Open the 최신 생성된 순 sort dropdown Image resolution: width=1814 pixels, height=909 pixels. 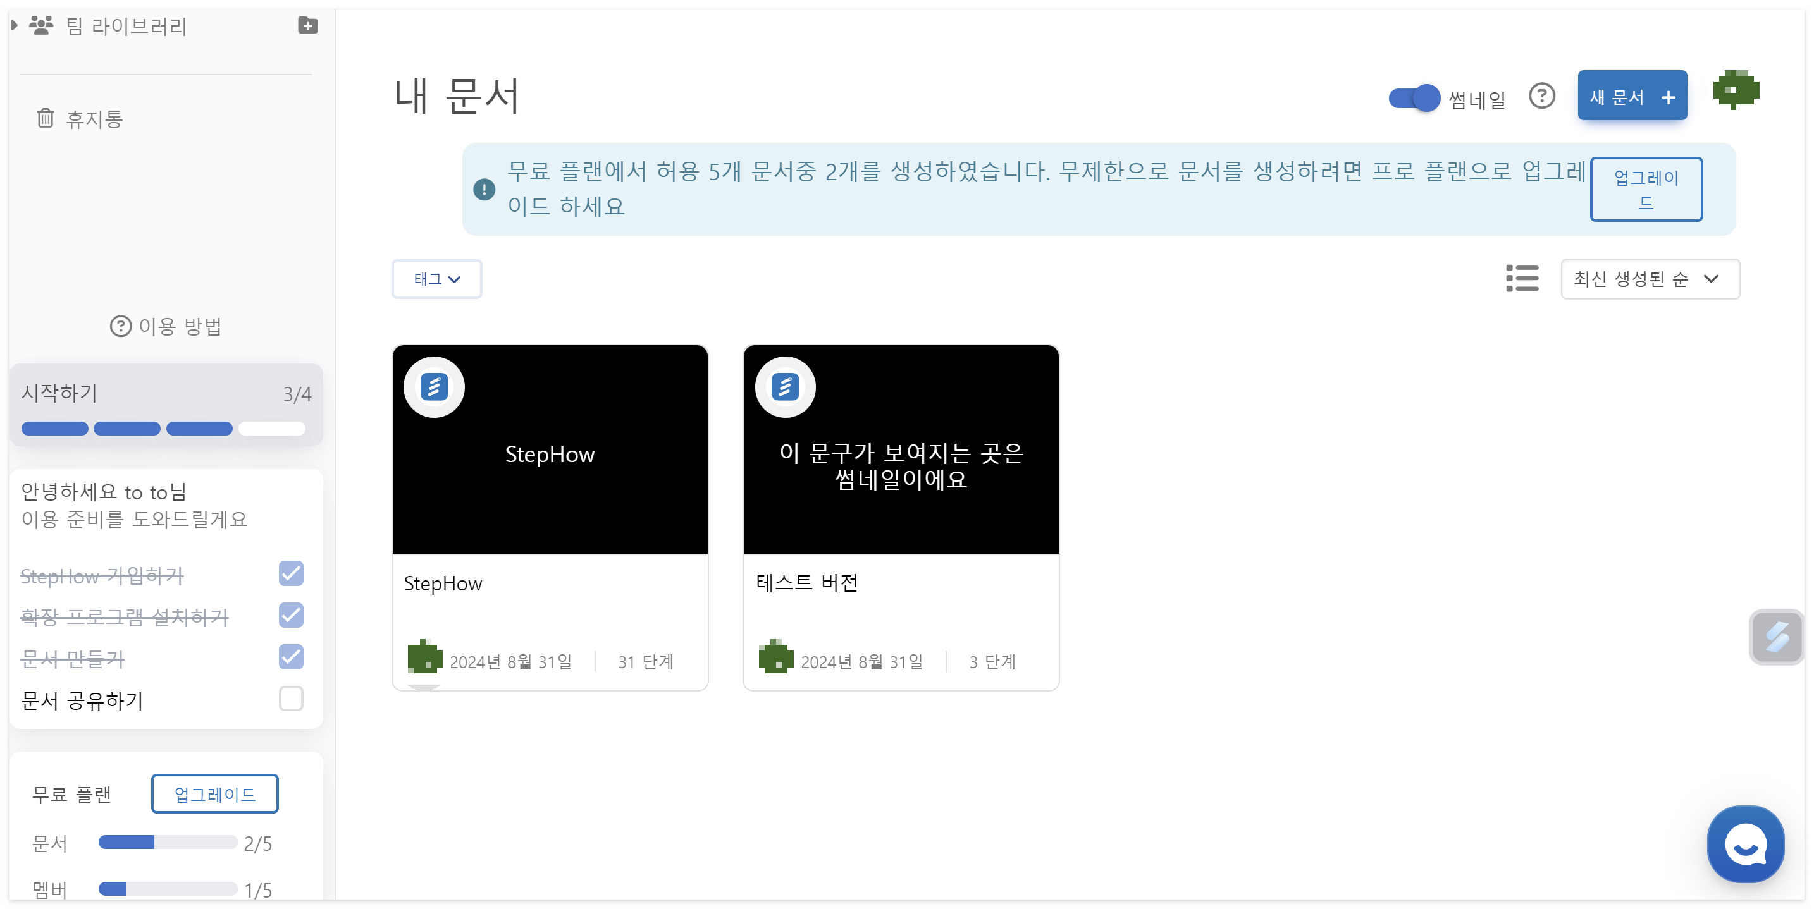[1650, 279]
